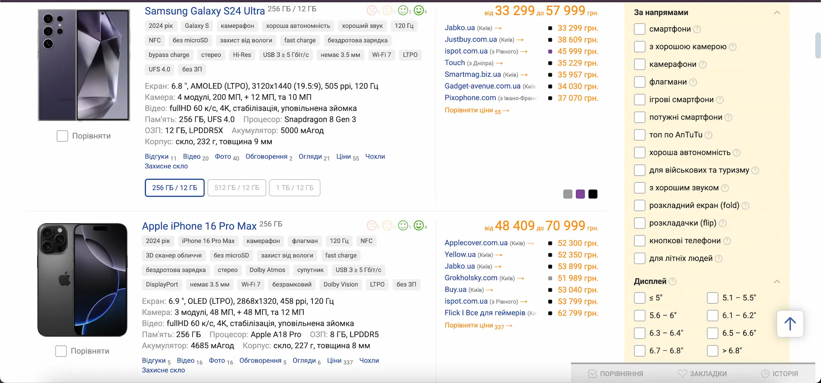Open Порівняти ціни 55 for Galaxy S24 Ultra
The image size is (821, 383).
(477, 111)
